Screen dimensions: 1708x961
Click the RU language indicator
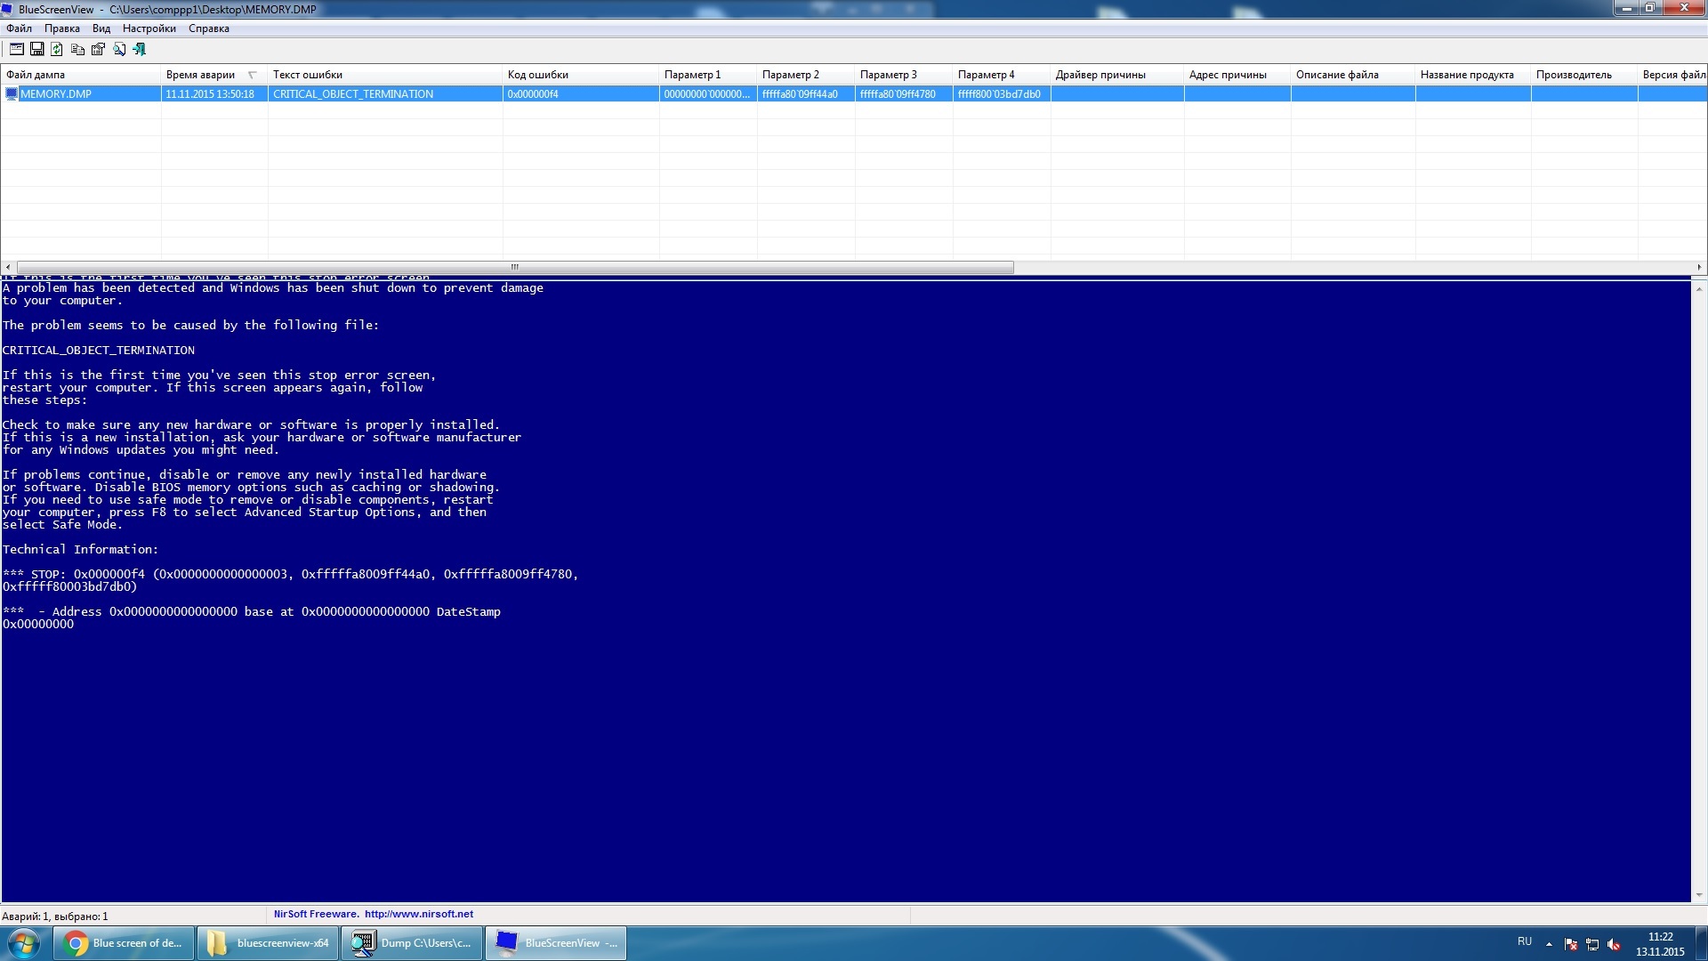(x=1525, y=941)
